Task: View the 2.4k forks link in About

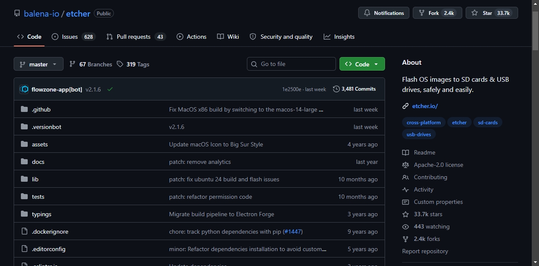Action: click(421, 239)
